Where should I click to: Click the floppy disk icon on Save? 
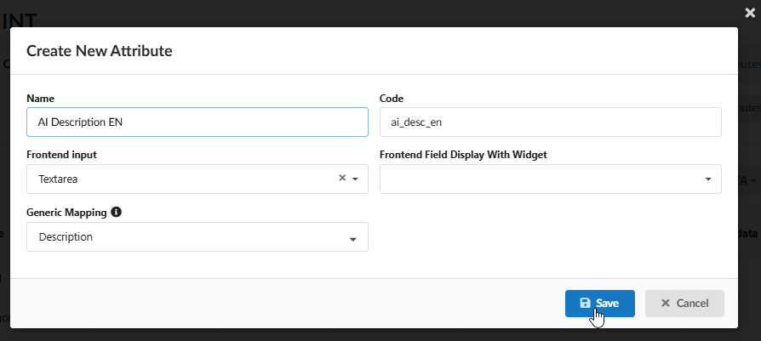point(585,304)
